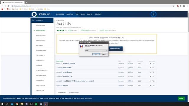Open the MISC bookmark folder
Image resolution: width=189 pixels, height=106 pixels.
tap(32, 9)
